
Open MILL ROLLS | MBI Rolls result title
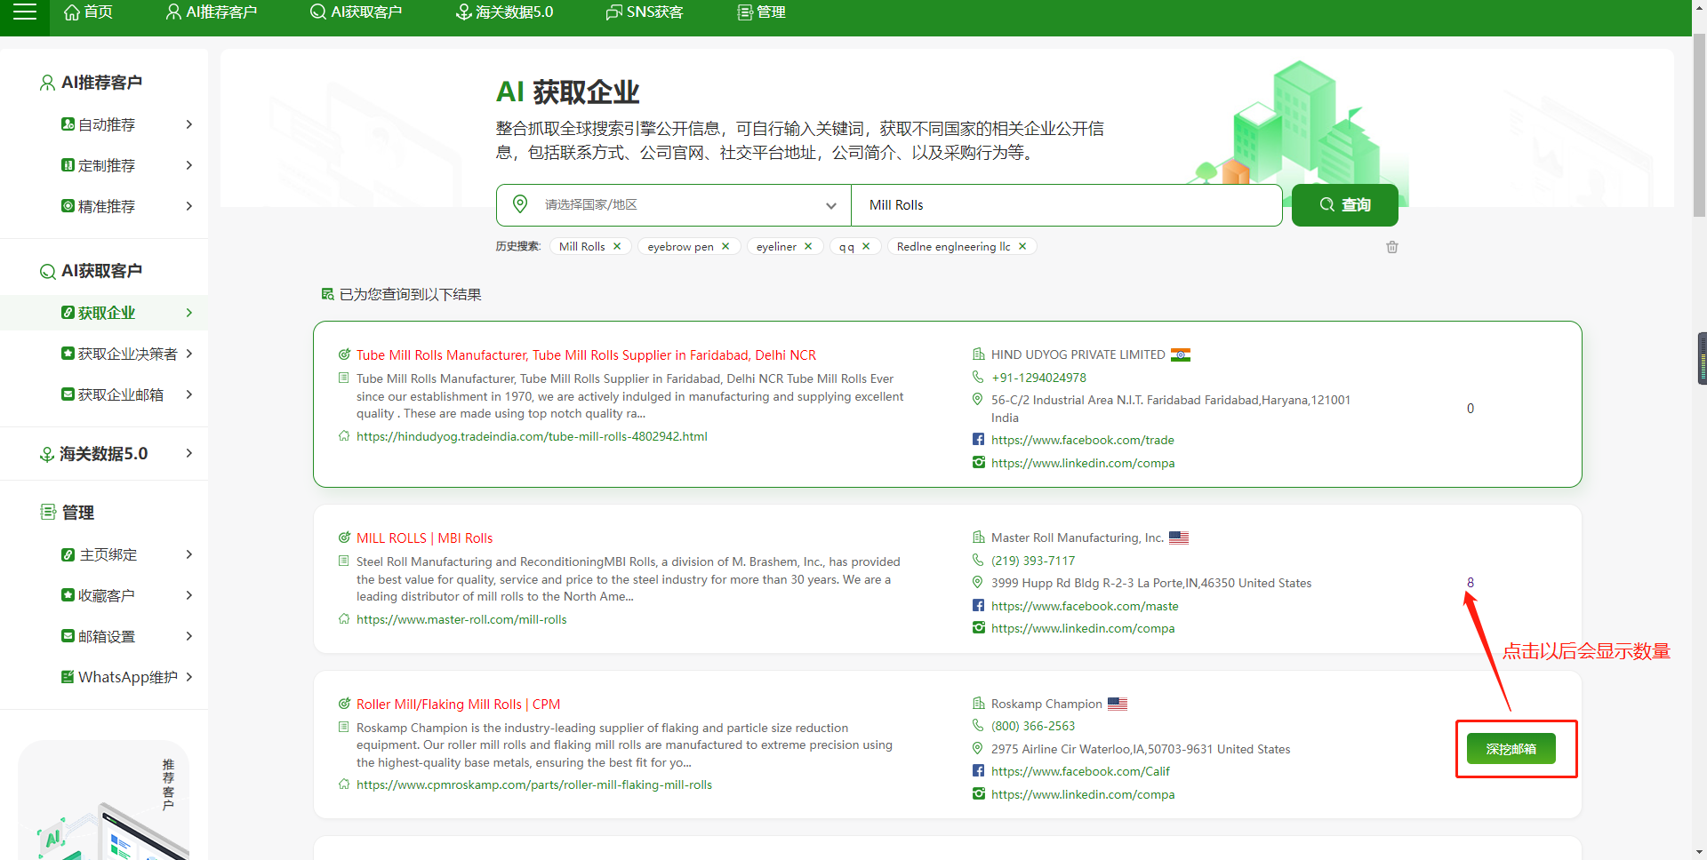click(424, 538)
